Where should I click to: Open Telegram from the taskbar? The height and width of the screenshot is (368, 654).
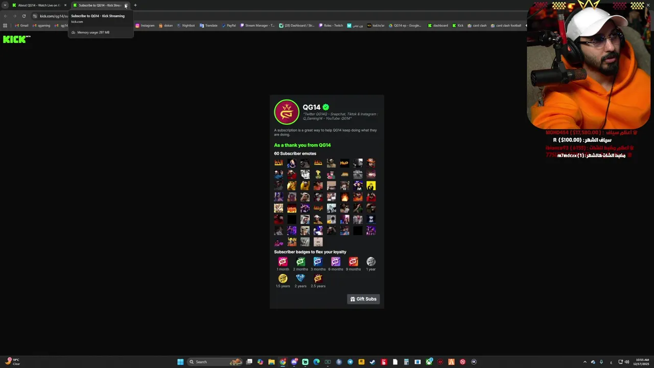350,362
